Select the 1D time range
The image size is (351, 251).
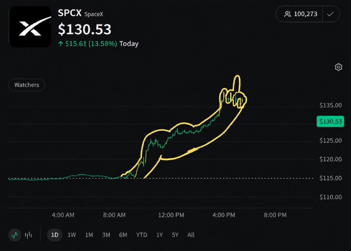(55, 235)
